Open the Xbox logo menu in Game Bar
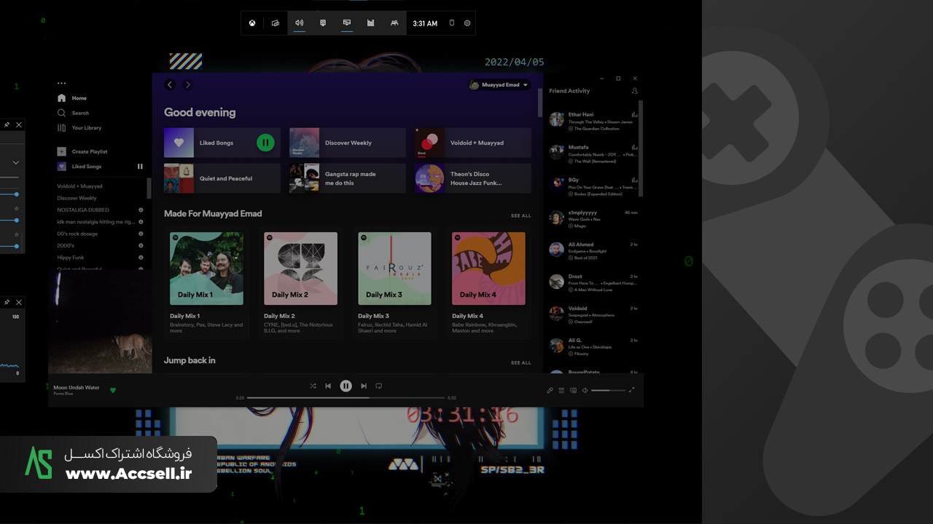Image resolution: width=933 pixels, height=524 pixels. click(x=251, y=23)
